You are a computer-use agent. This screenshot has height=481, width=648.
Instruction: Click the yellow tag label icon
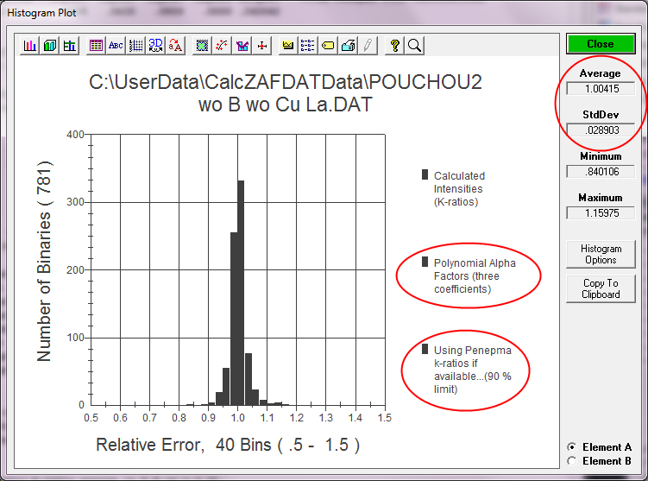329,45
